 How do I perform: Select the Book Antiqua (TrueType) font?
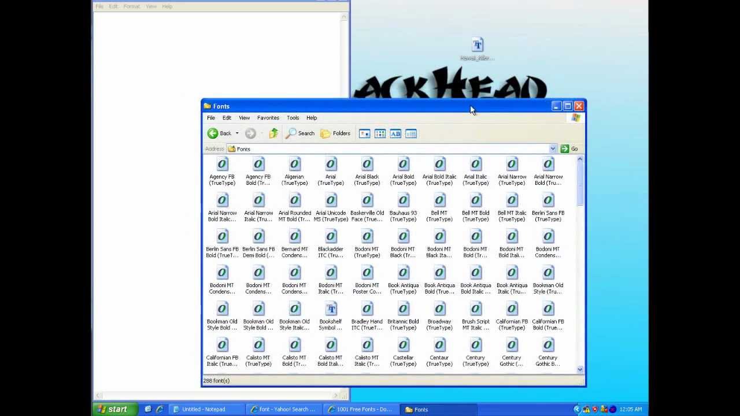403,280
